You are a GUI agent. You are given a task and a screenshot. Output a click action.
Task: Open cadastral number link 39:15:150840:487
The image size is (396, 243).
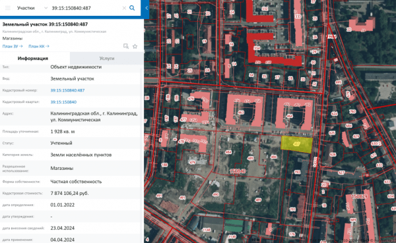point(67,90)
